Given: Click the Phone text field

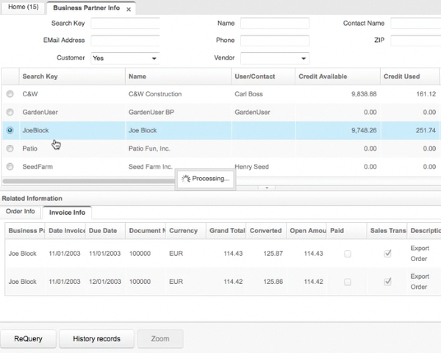Looking at the screenshot, I should [x=274, y=40].
